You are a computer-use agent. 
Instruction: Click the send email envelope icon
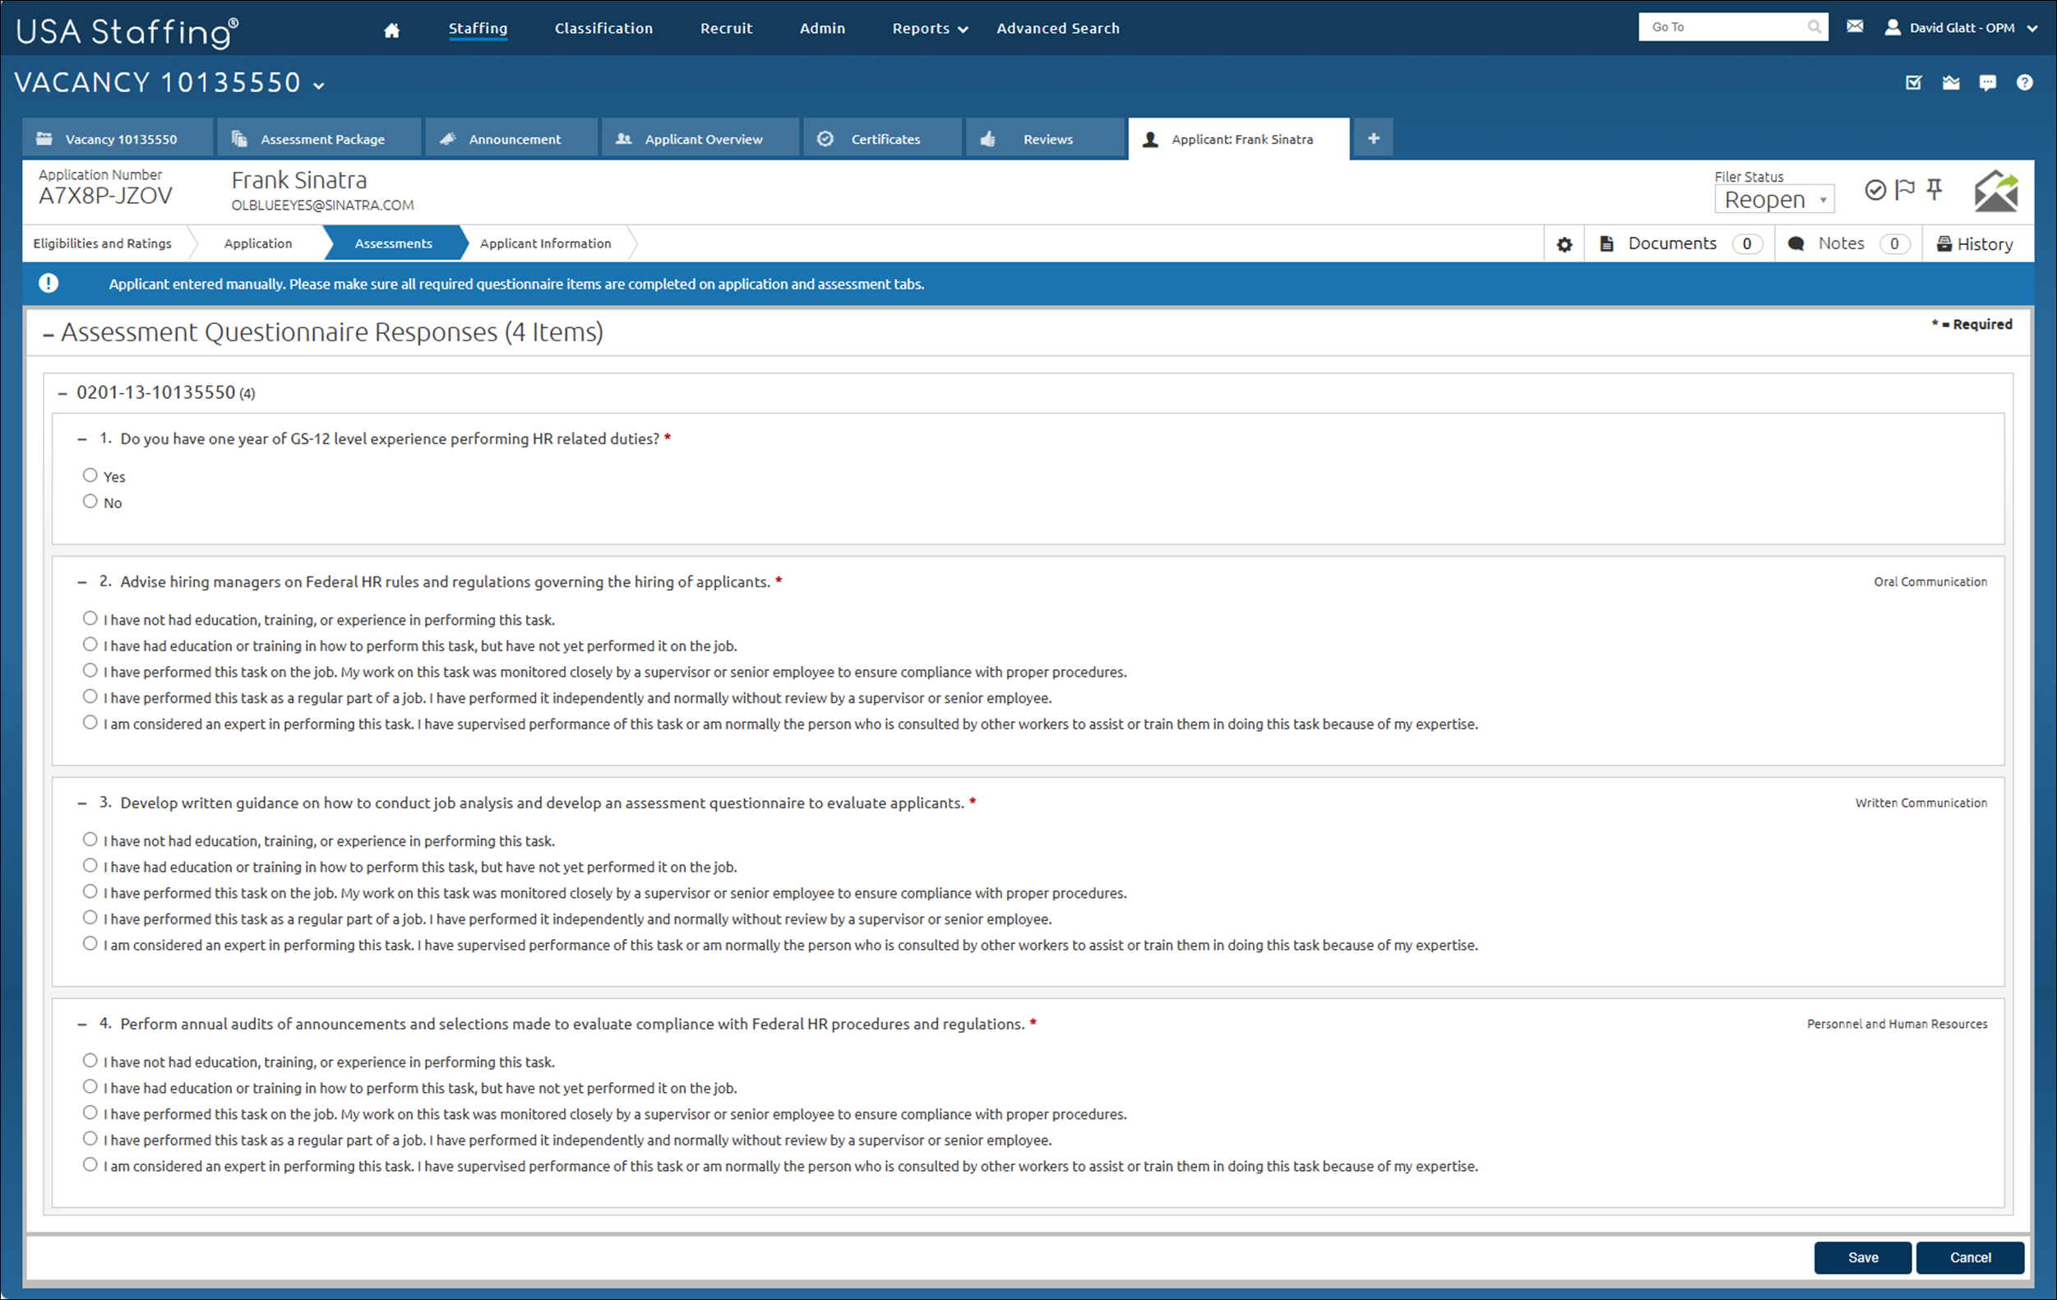[1995, 191]
